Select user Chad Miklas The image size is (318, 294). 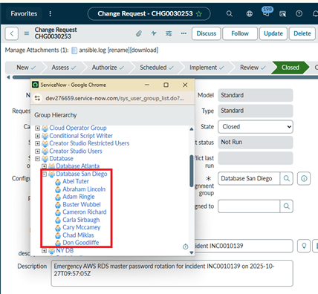(78, 235)
